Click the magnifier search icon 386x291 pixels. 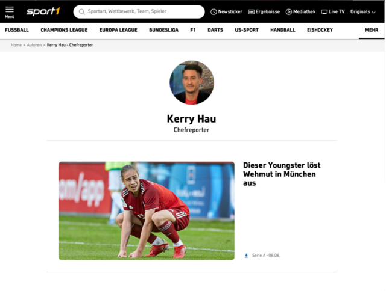click(x=82, y=12)
